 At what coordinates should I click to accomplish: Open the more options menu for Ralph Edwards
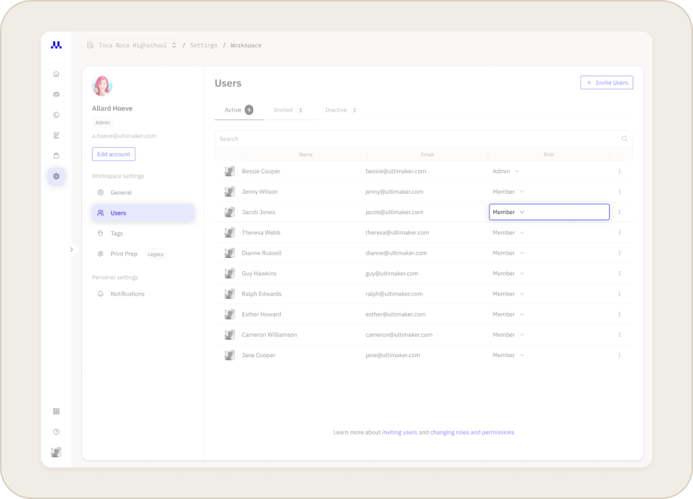click(619, 293)
